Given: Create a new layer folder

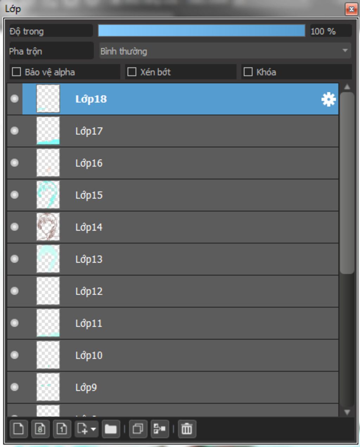Looking at the screenshot, I should 110,429.
